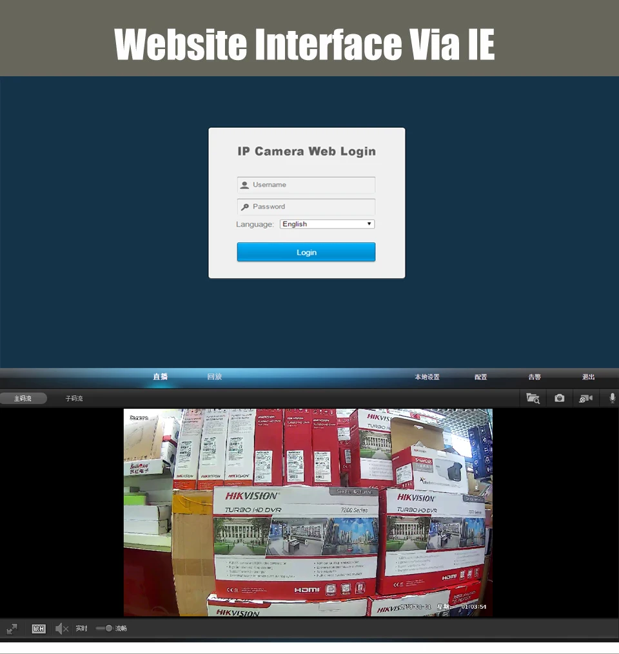The height and width of the screenshot is (654, 619).
Task: Open the folder search icon
Action: pos(533,398)
